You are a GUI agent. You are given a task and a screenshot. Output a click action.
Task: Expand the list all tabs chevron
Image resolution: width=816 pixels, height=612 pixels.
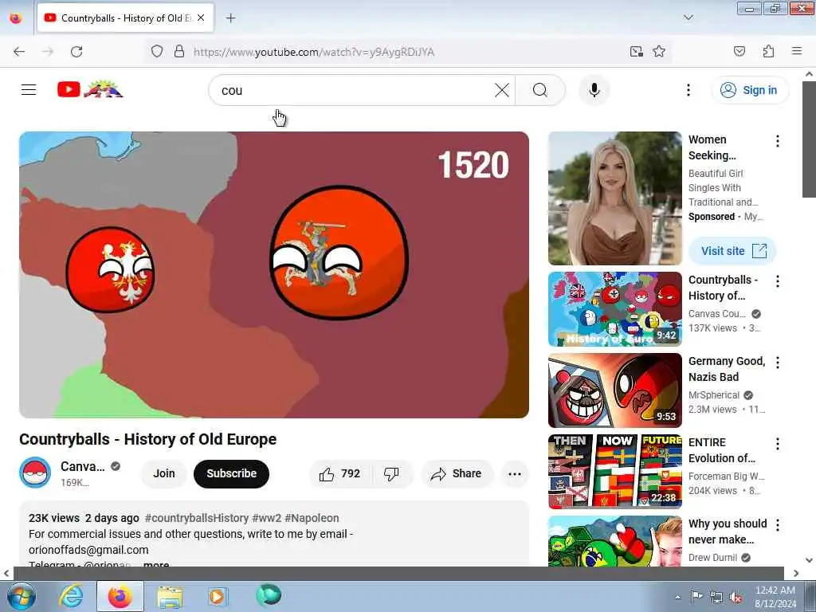click(688, 18)
